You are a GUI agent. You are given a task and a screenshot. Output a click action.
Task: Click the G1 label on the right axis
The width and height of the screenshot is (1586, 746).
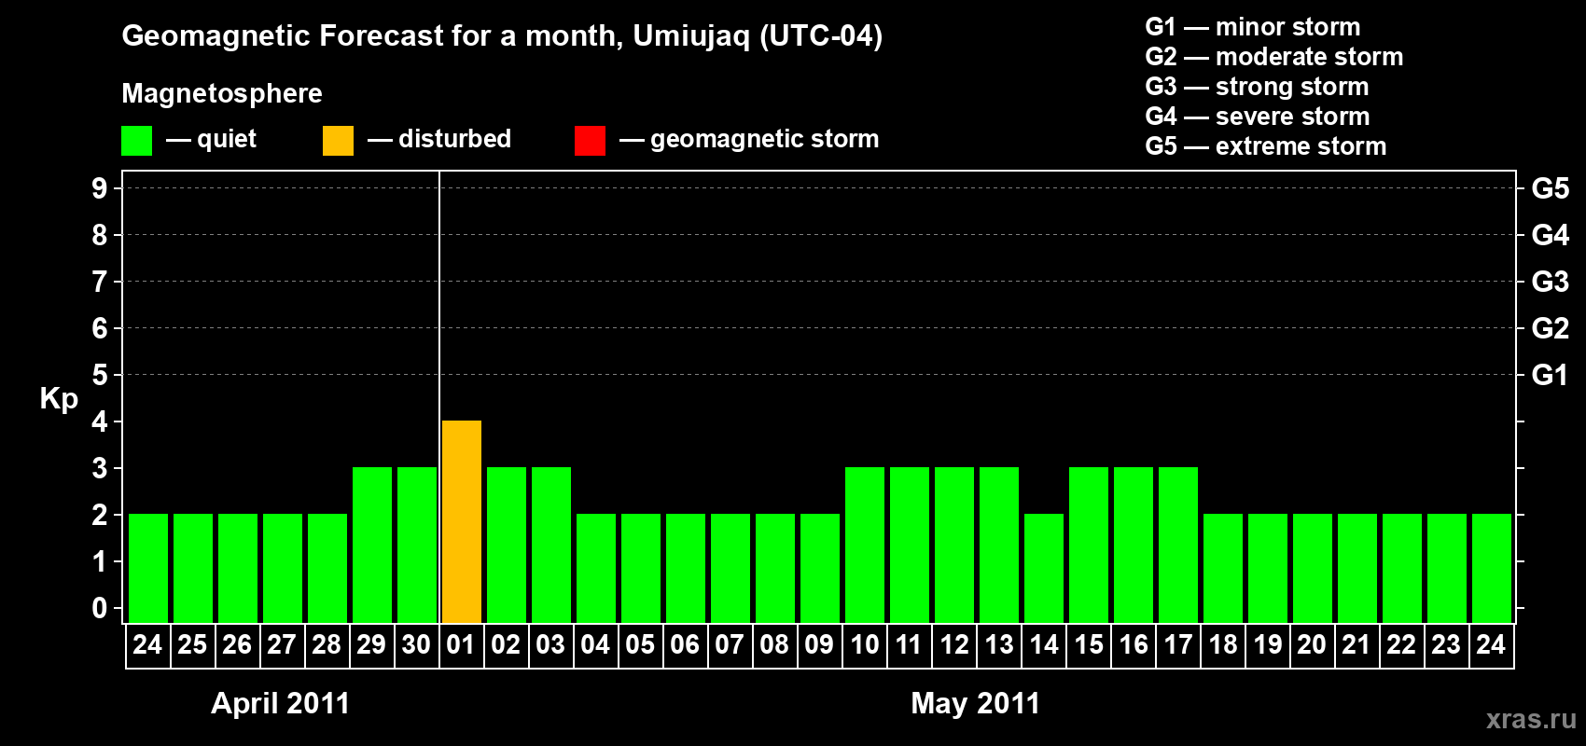click(1550, 375)
